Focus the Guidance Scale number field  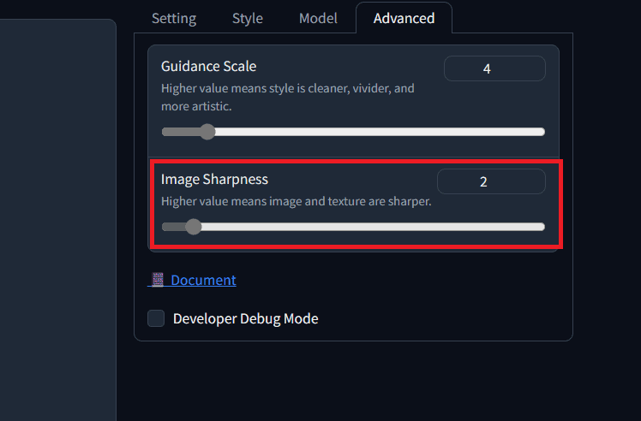[x=494, y=68]
